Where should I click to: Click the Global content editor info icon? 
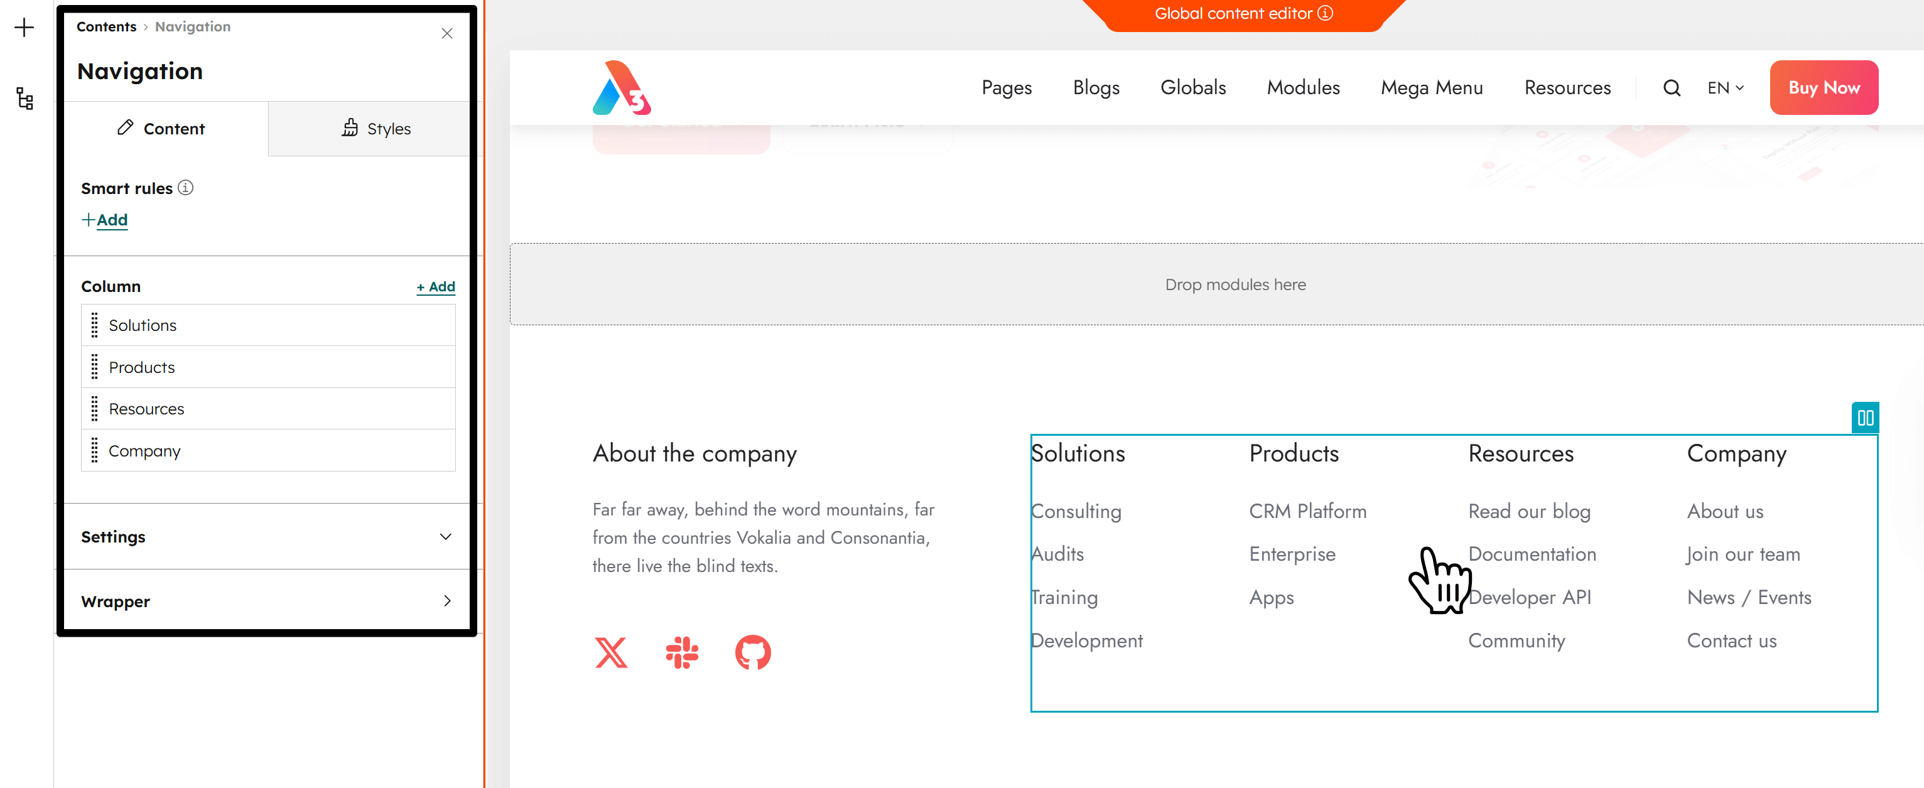coord(1326,13)
